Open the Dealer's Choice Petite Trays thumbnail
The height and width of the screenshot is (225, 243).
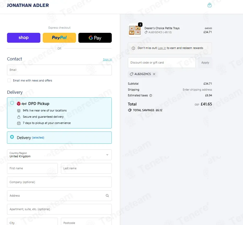pos(135,30)
